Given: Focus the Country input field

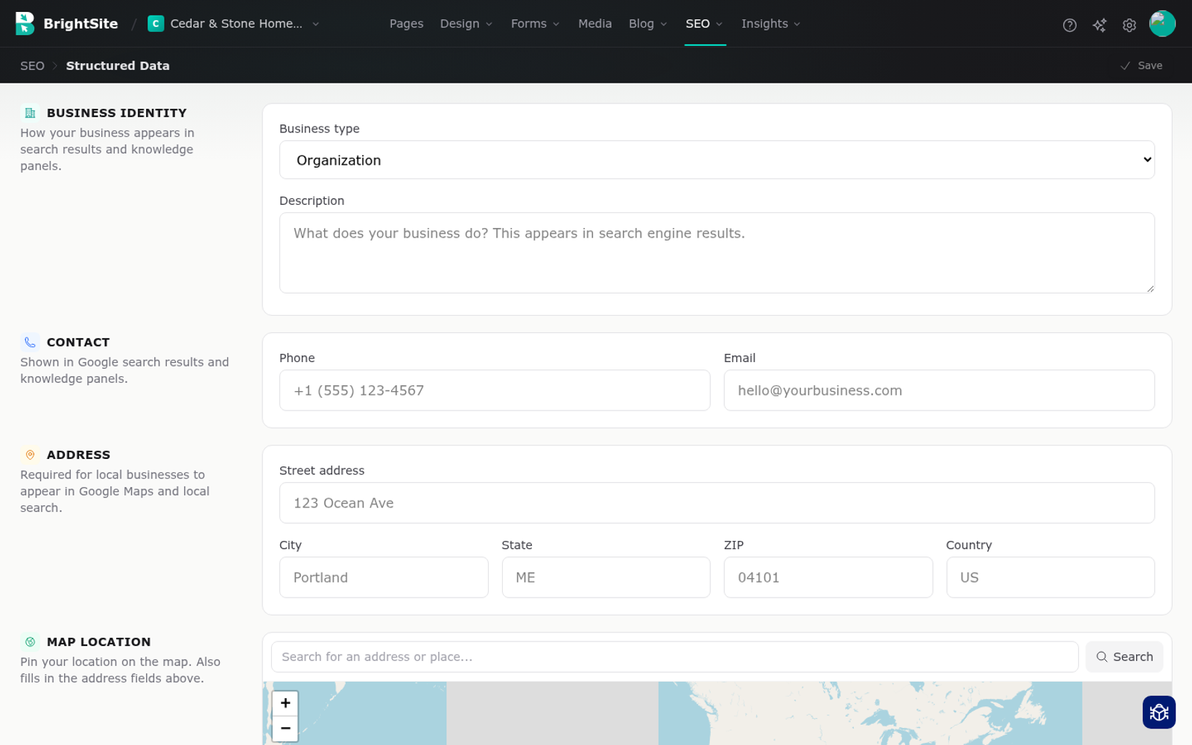Looking at the screenshot, I should pos(1050,577).
